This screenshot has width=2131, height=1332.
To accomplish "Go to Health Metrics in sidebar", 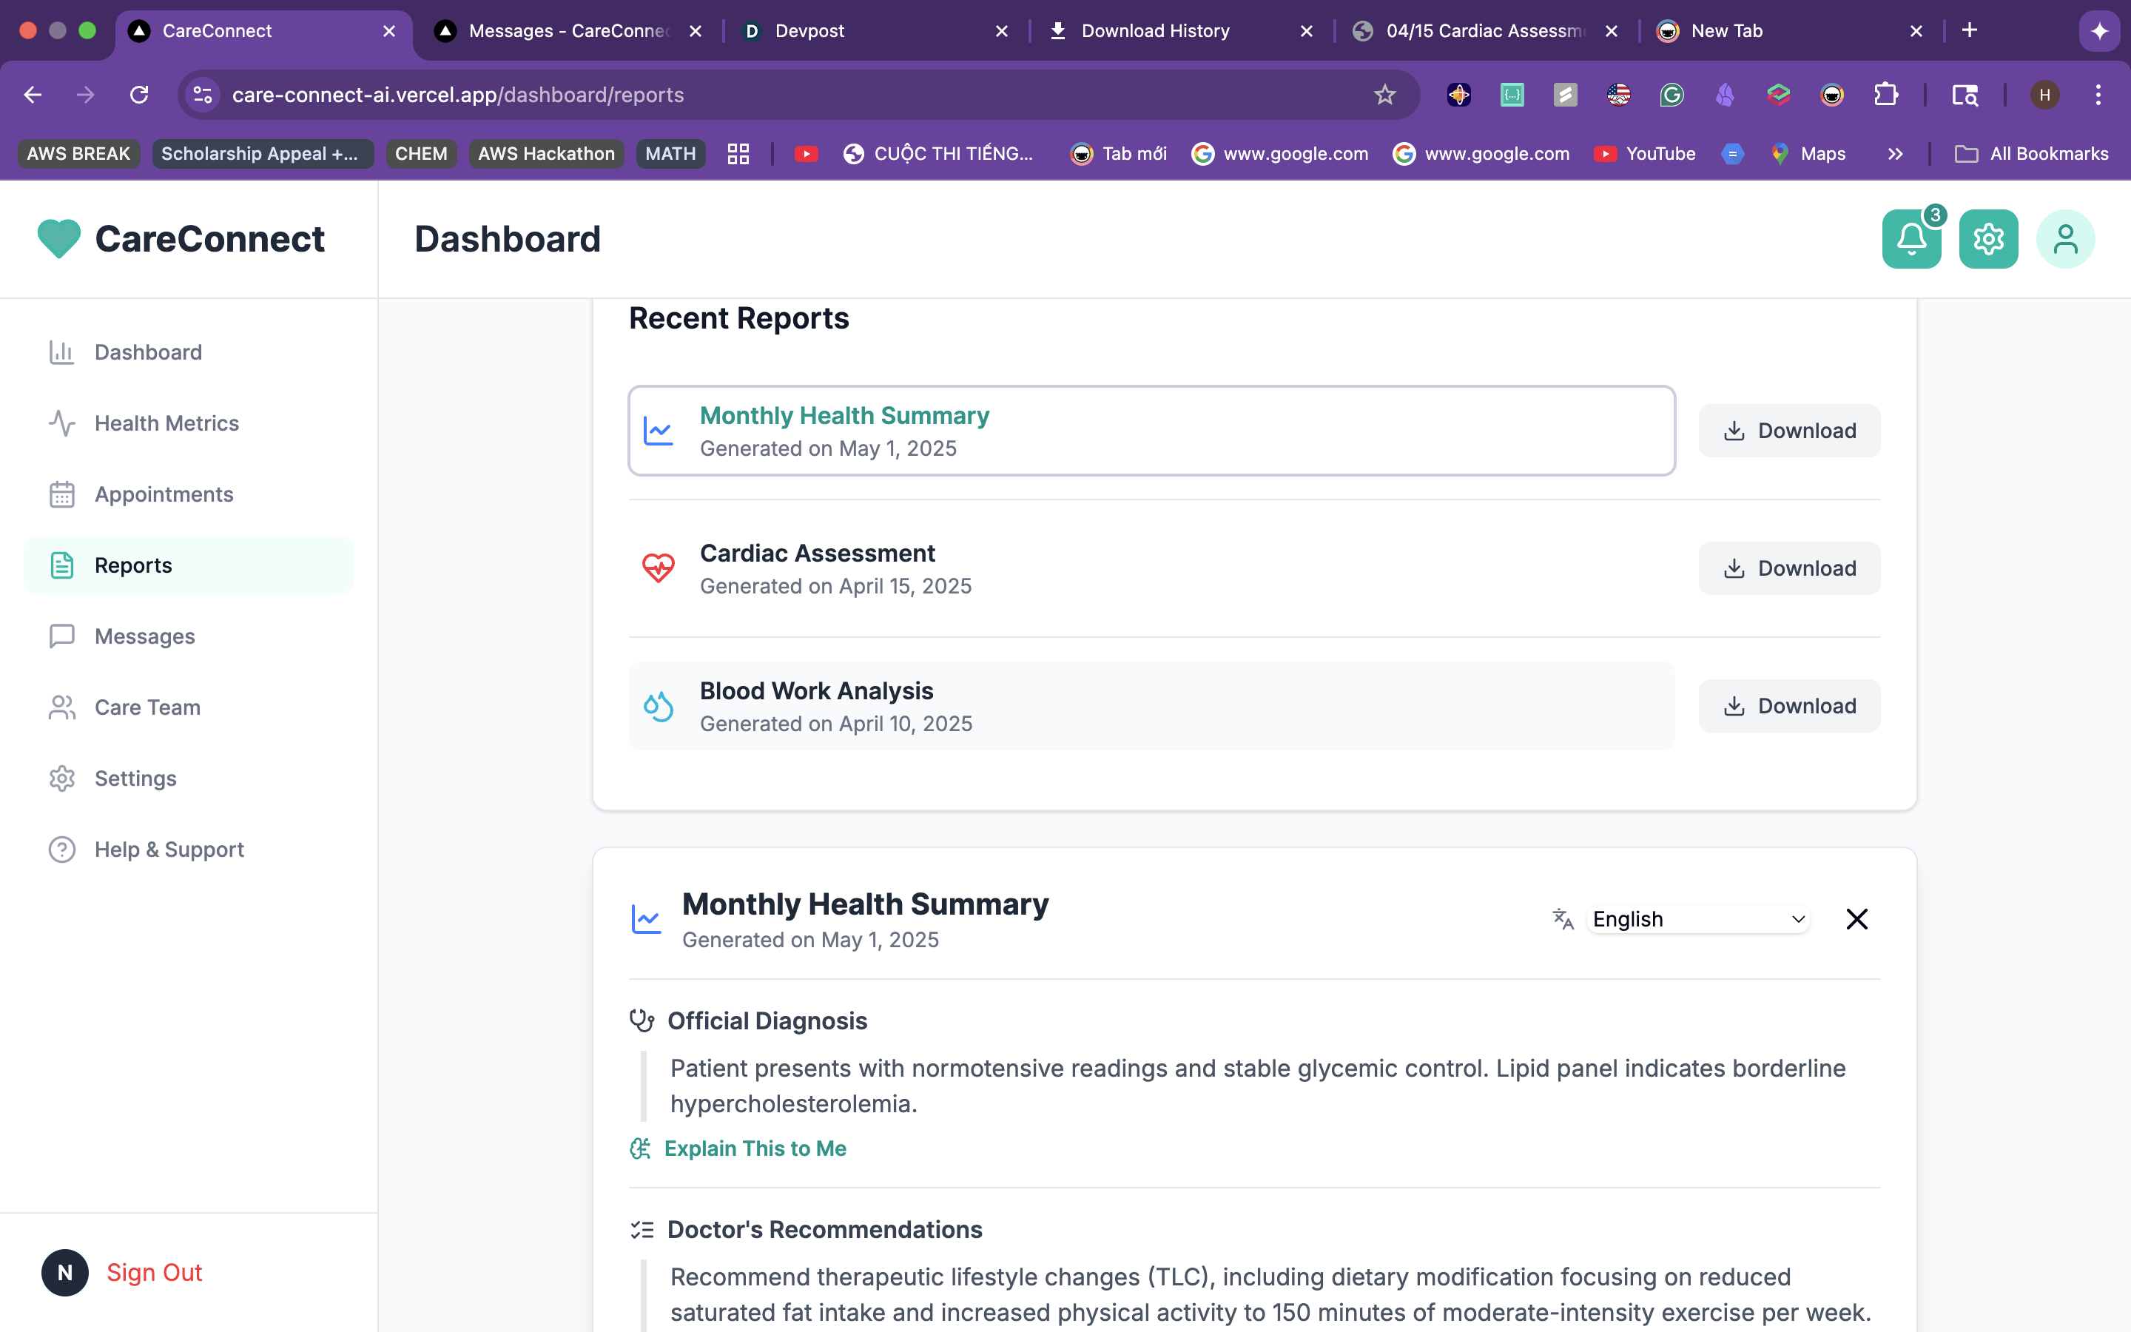I will coord(166,423).
